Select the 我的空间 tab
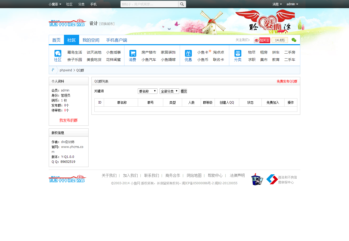Screen dimensions: 349x241 click(91, 40)
